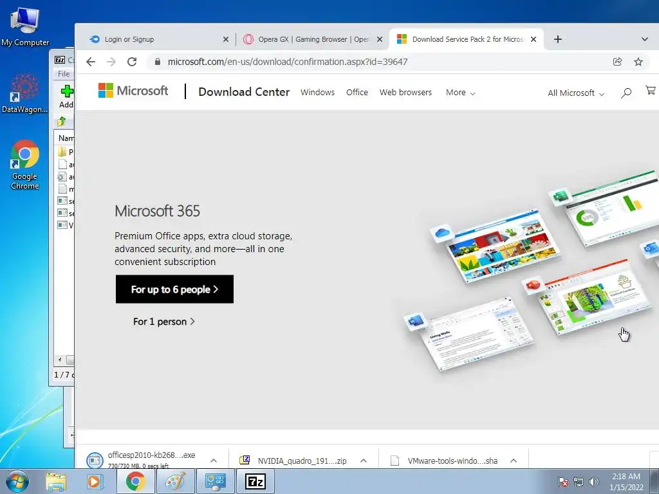Open the Web browsers navigation link
659x494 pixels.
point(405,93)
